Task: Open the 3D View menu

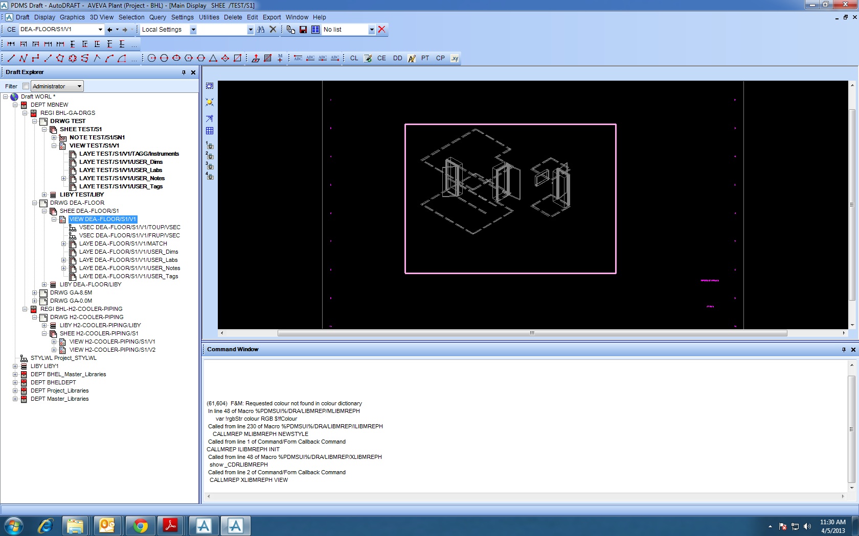Action: coord(102,17)
